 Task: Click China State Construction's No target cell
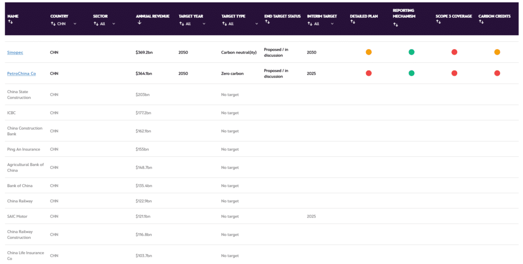[230, 94]
